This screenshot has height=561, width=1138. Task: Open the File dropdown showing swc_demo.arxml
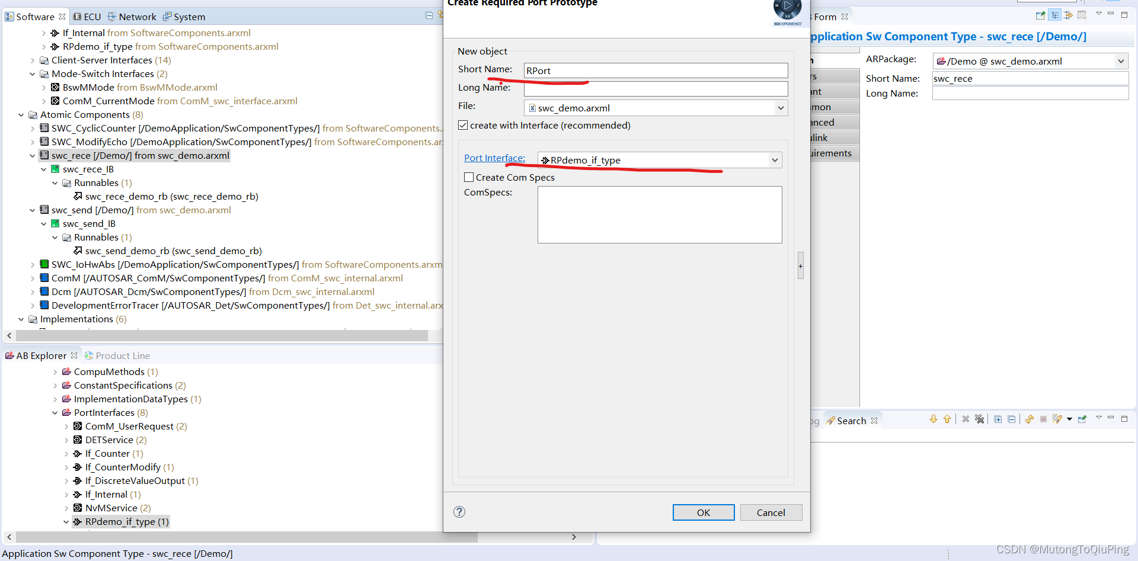coord(781,108)
